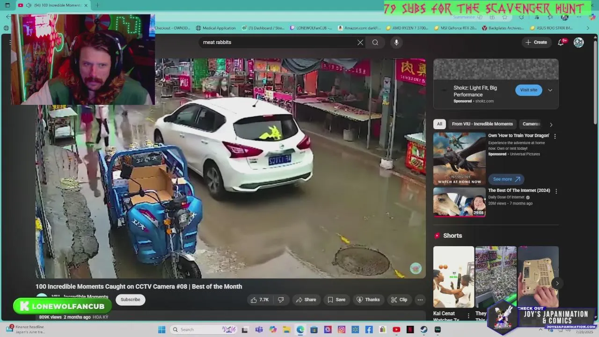Open 'How to Train Your Dragon' ad thumbnail

[460, 159]
